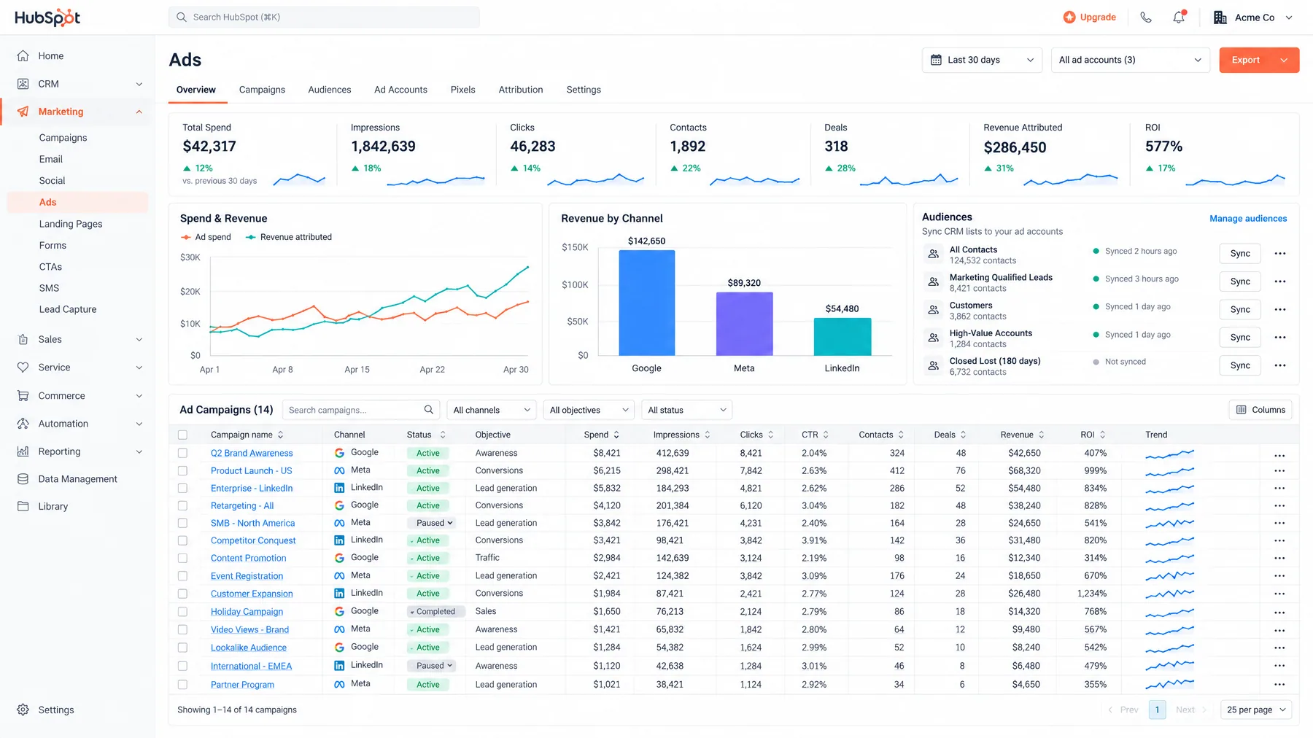Click the HubSpot logo
This screenshot has height=738, width=1313.
[47, 18]
